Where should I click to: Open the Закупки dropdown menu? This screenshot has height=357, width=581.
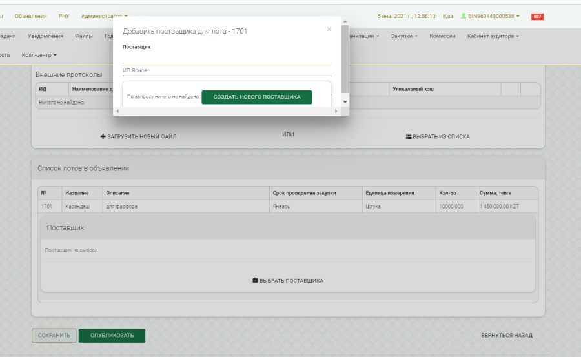click(404, 36)
